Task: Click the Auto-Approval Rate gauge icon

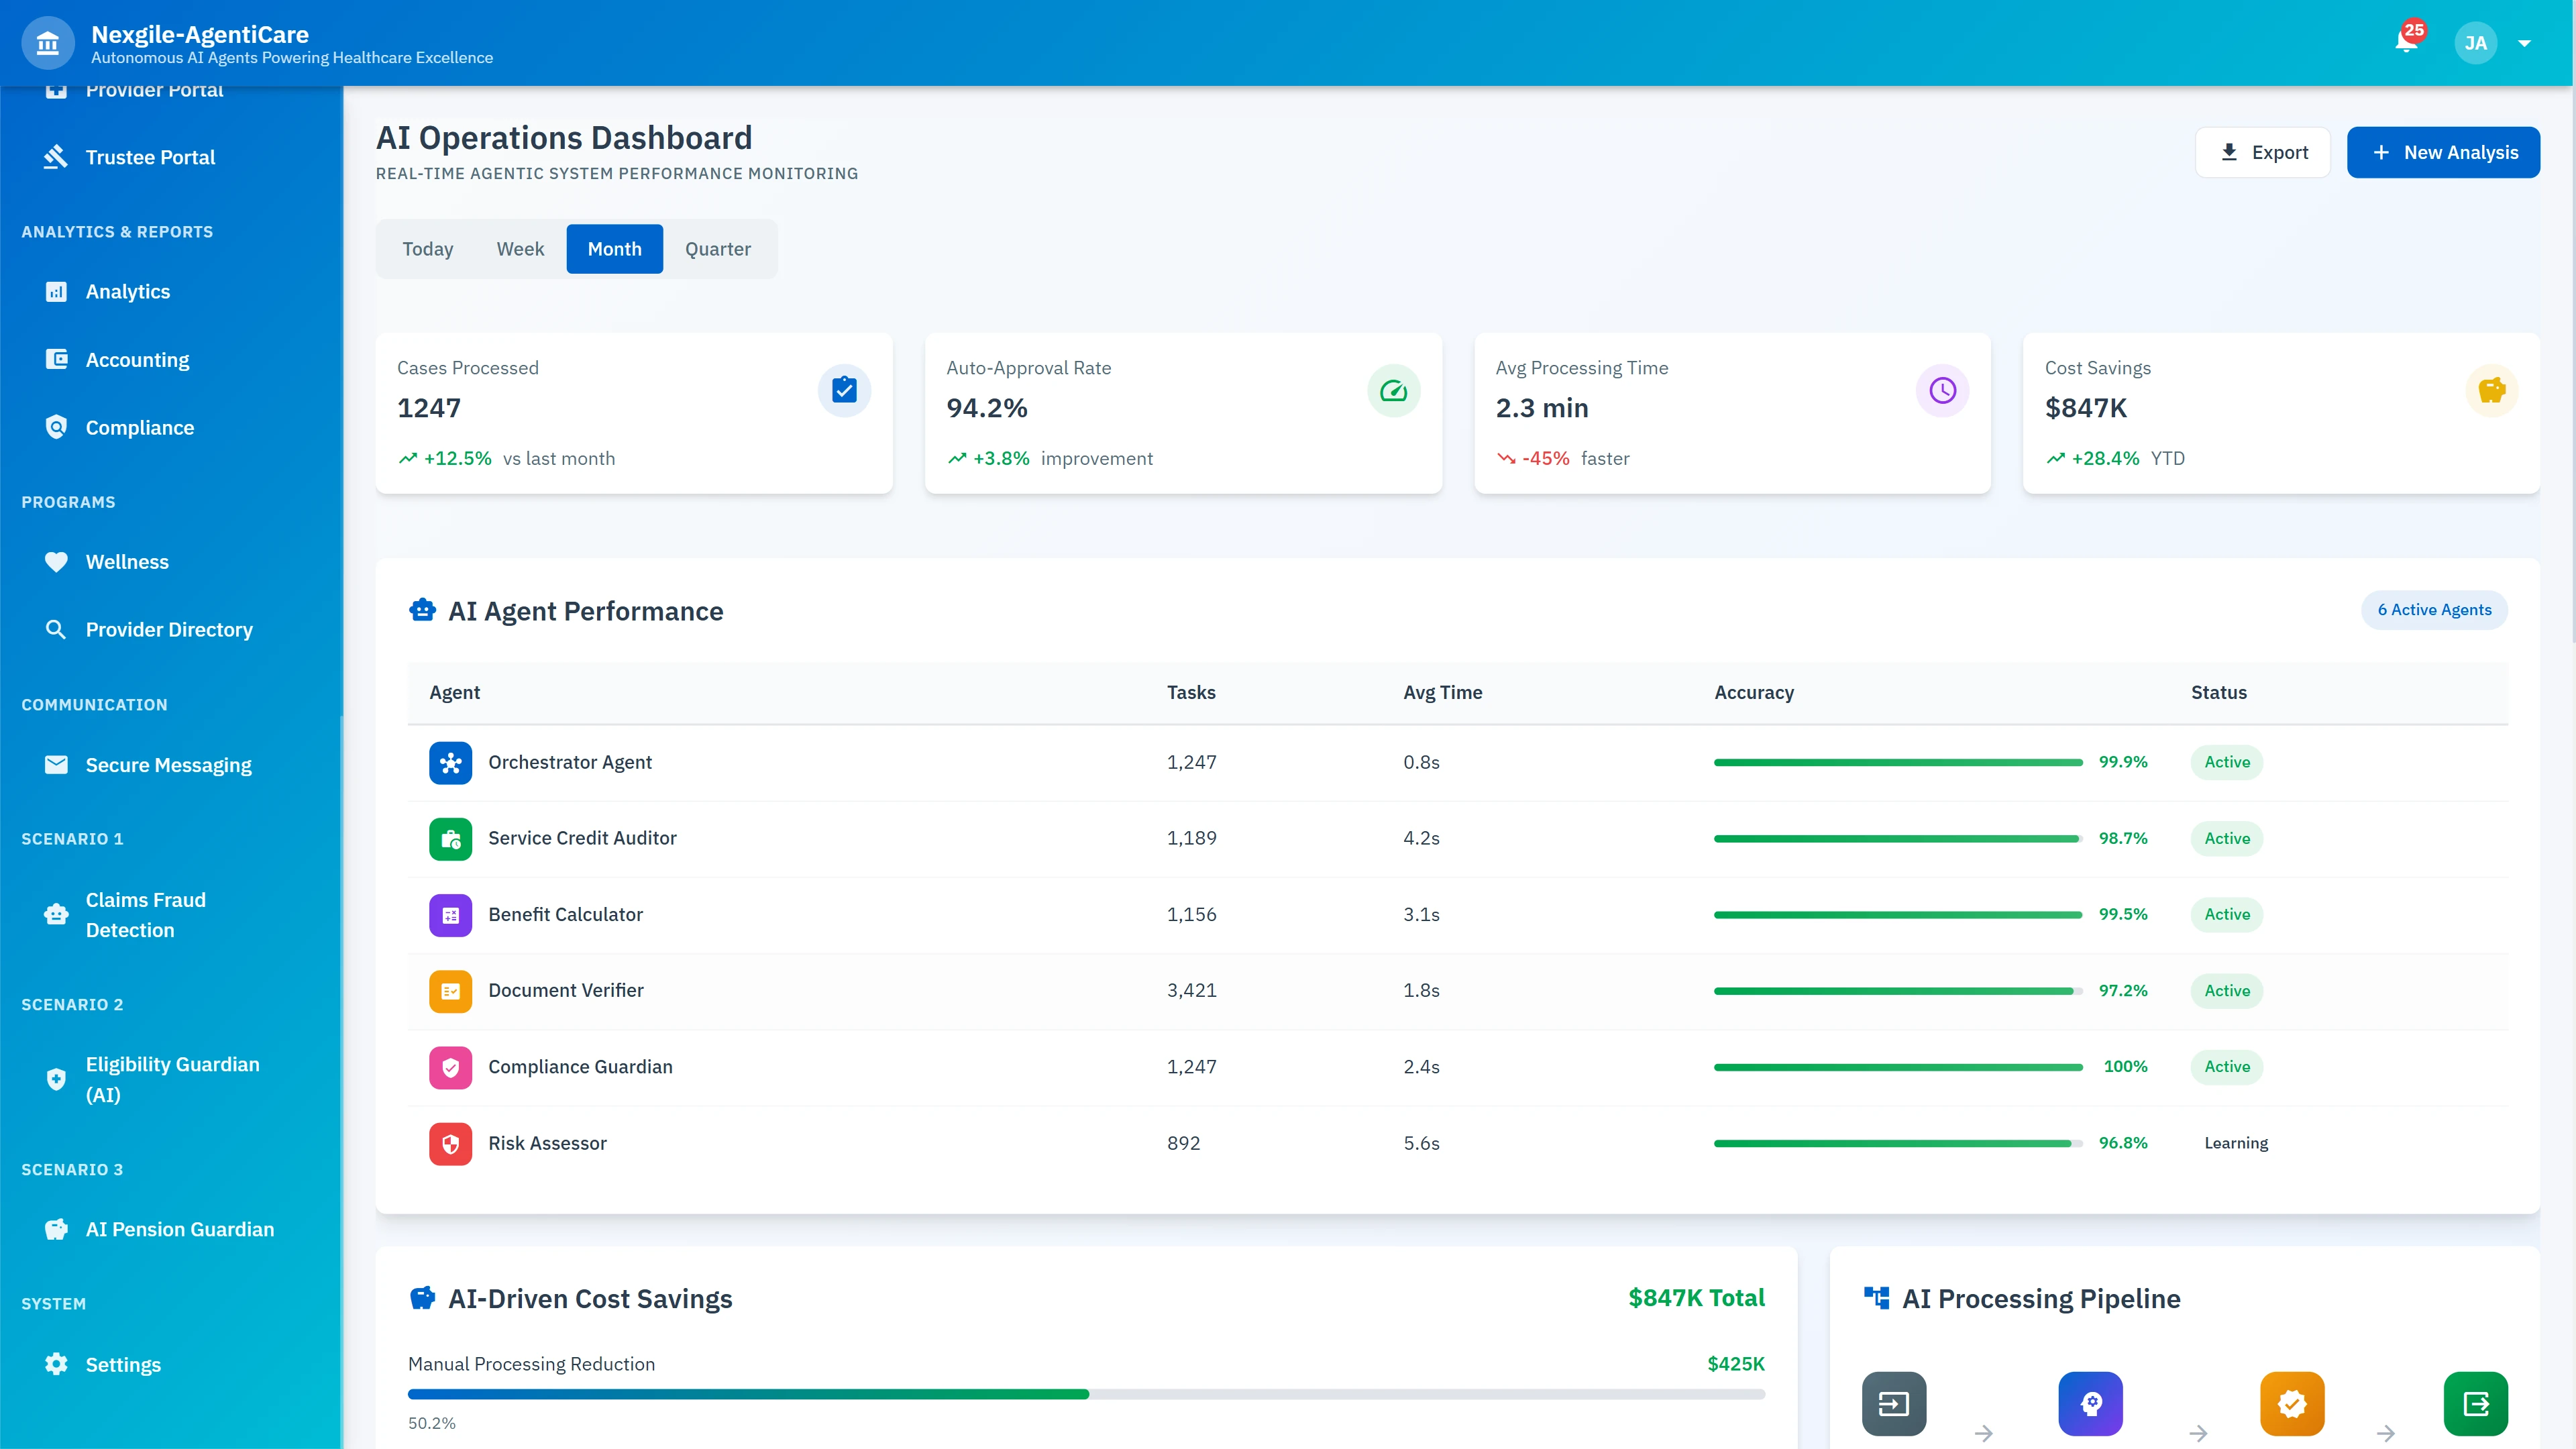Action: click(x=1394, y=390)
